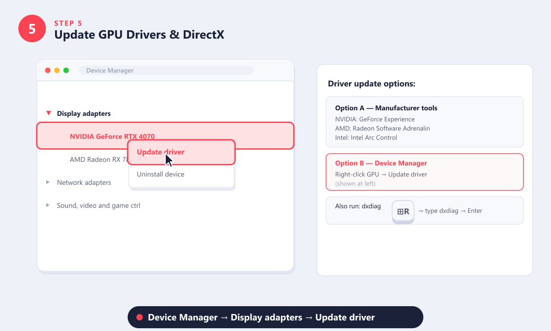Screen dimensions: 551x331
Task: Open Option B — Device Manager card
Action: pyautogui.click(x=425, y=172)
